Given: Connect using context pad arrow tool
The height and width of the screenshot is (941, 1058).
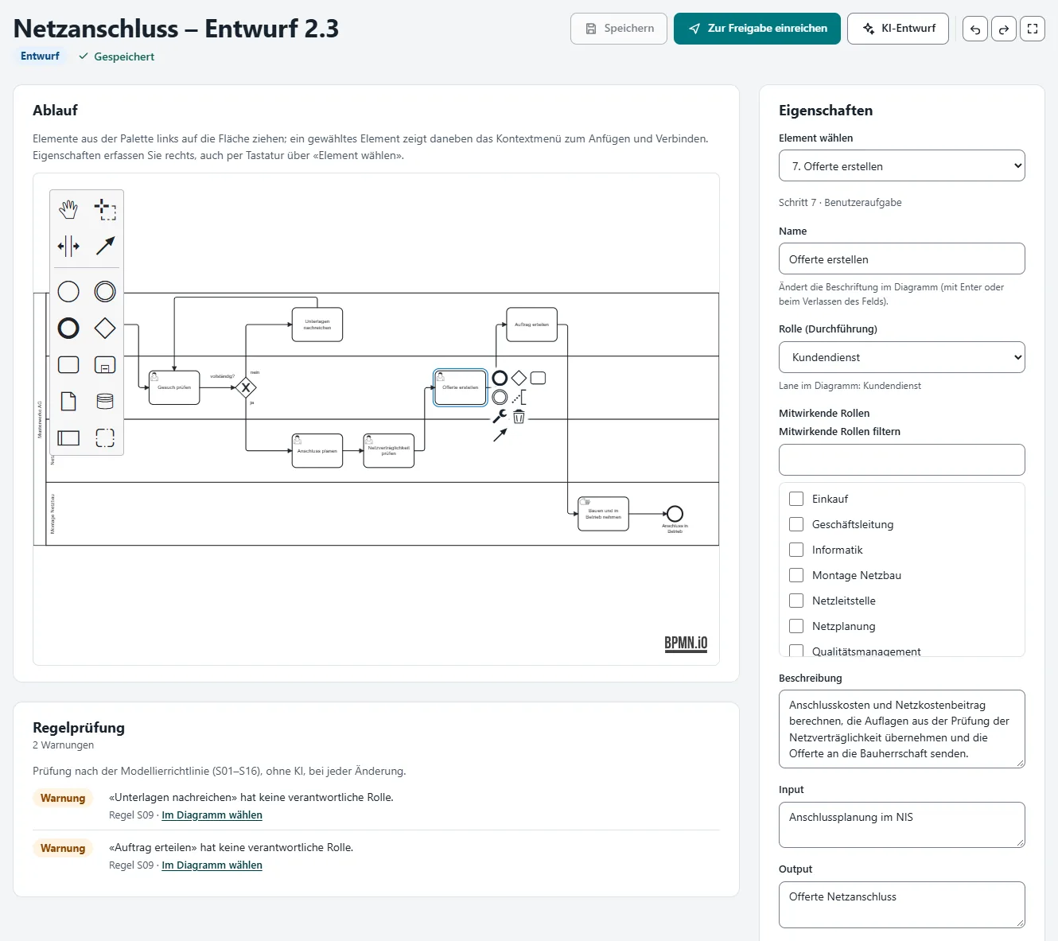Looking at the screenshot, I should click(500, 435).
